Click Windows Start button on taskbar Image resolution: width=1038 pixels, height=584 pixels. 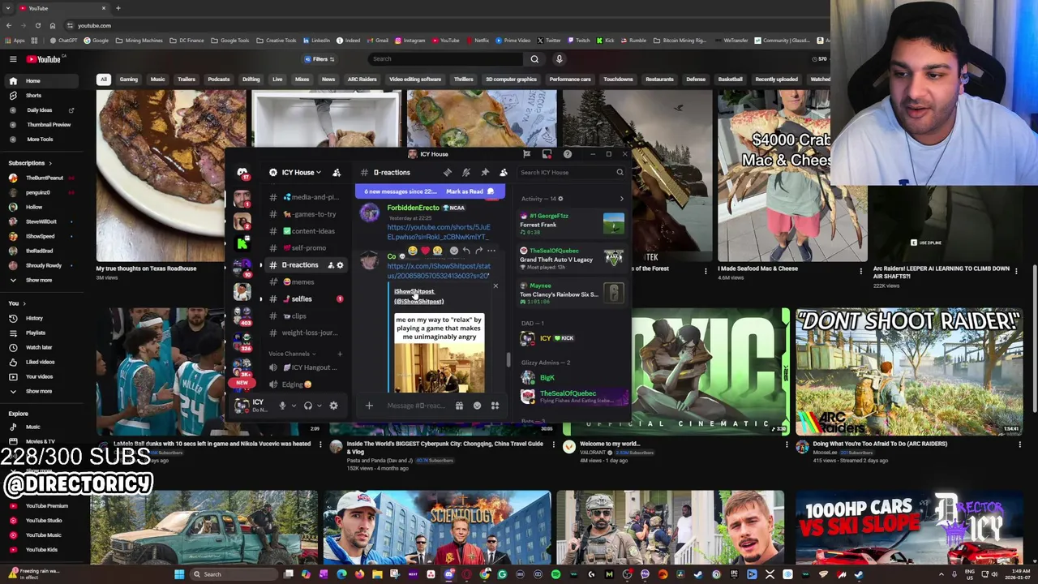[179, 574]
